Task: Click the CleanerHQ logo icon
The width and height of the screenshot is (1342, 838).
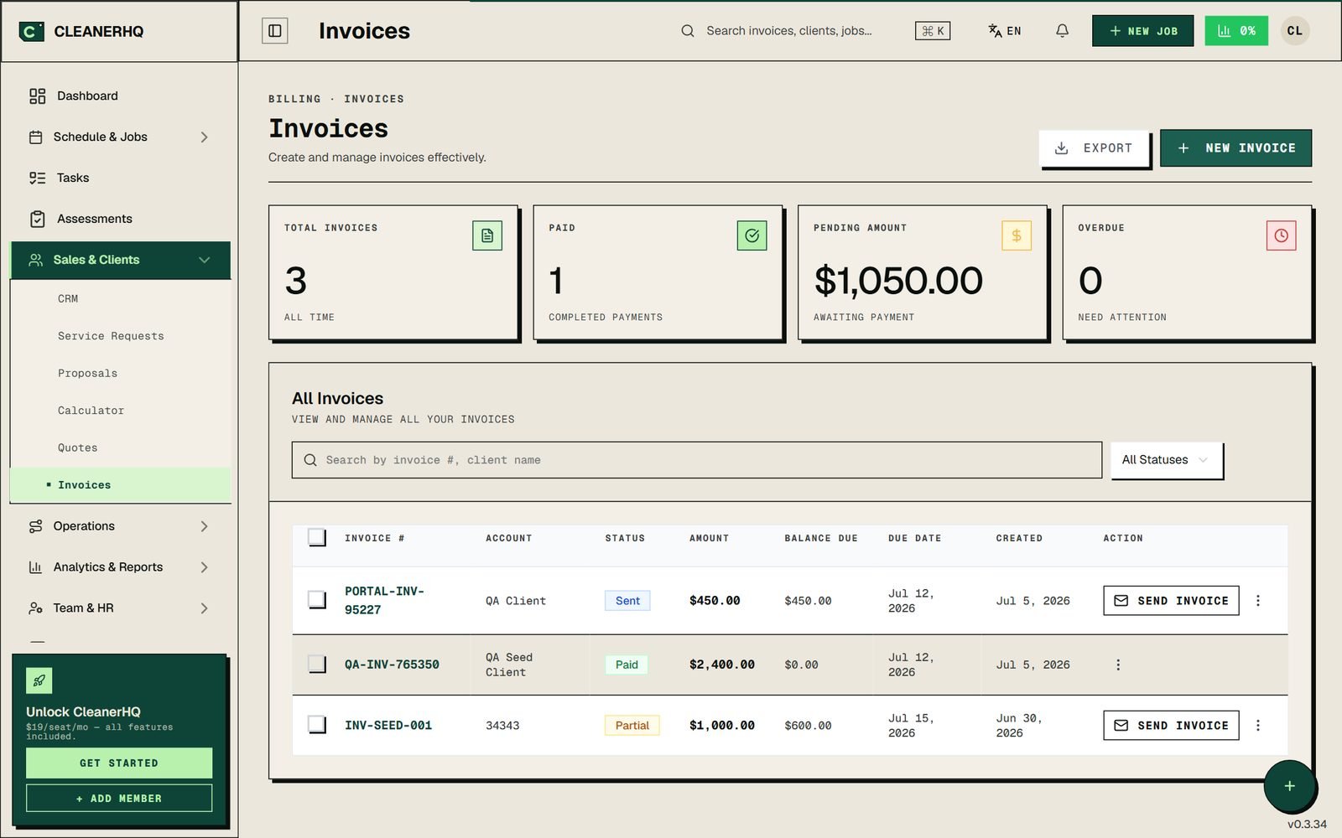Action: pyautogui.click(x=32, y=32)
